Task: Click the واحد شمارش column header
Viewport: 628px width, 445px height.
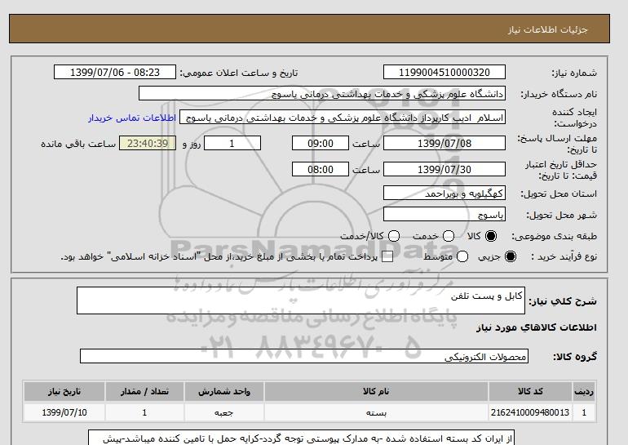Action: coord(224,392)
